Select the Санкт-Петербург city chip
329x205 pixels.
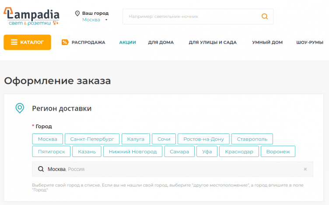92,139
